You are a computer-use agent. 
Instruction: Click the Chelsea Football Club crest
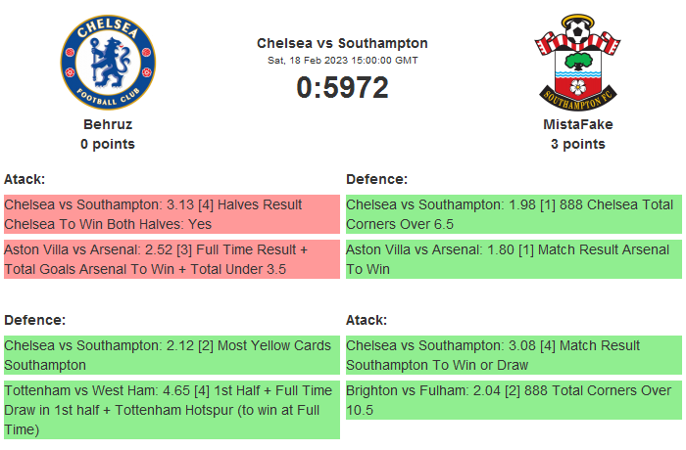(108, 62)
